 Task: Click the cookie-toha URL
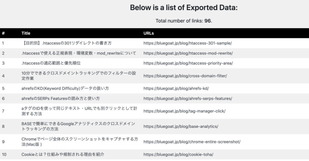pyautogui.click(x=178, y=154)
